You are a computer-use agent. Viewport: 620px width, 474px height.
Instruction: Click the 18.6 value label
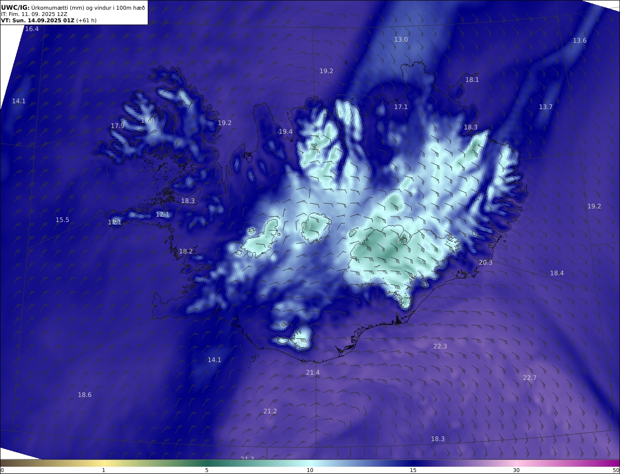pos(85,395)
